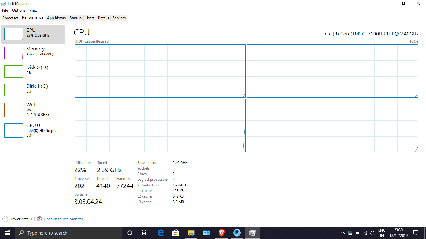Click the Processes count 202

[x=79, y=186]
